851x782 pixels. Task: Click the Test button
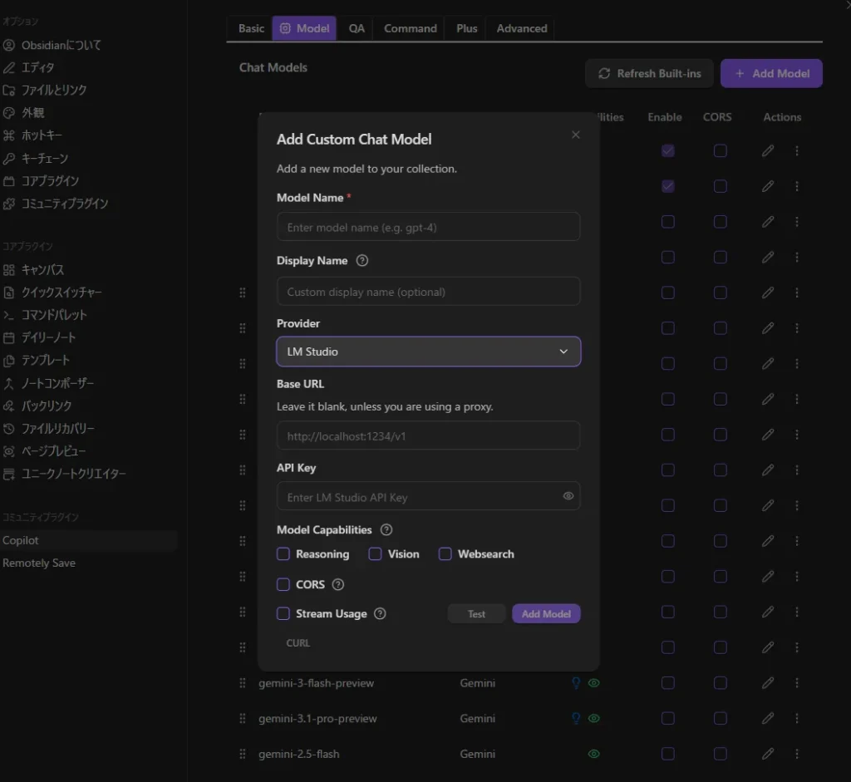pyautogui.click(x=476, y=614)
